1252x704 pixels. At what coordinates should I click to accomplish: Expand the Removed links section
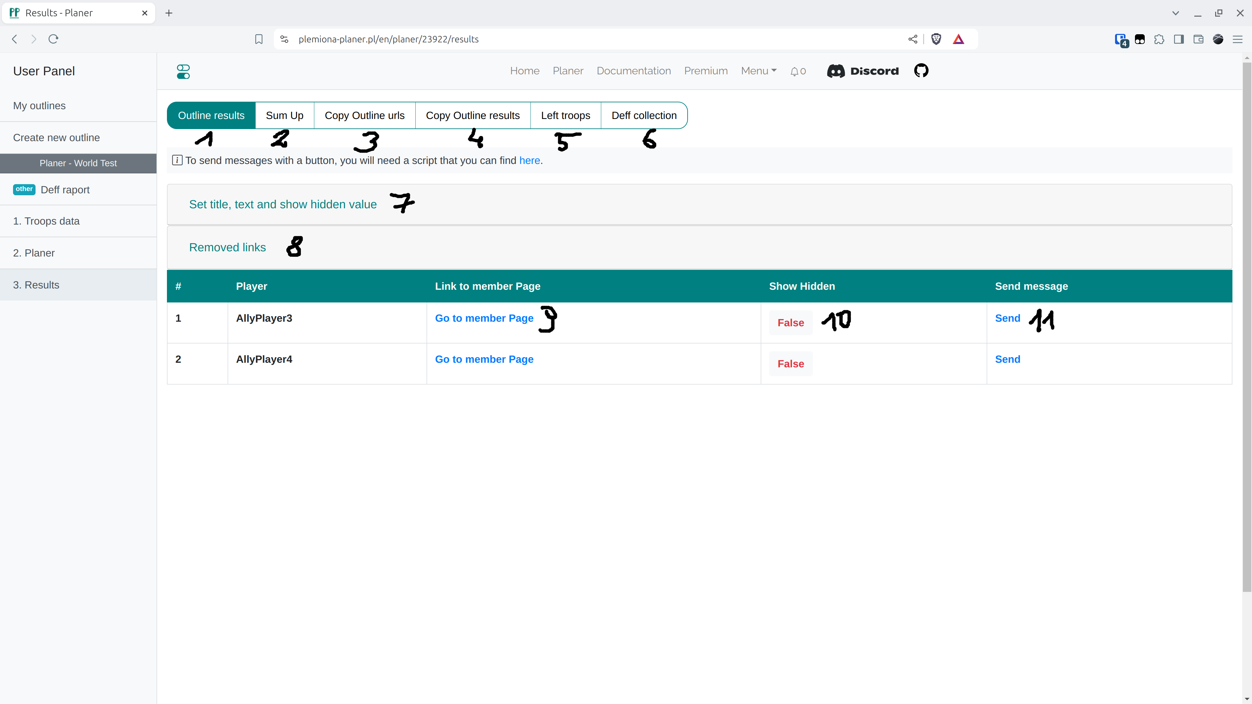coord(227,247)
